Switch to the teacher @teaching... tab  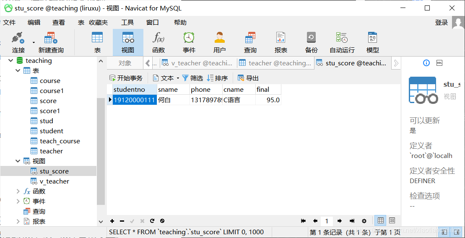[x=276, y=63]
